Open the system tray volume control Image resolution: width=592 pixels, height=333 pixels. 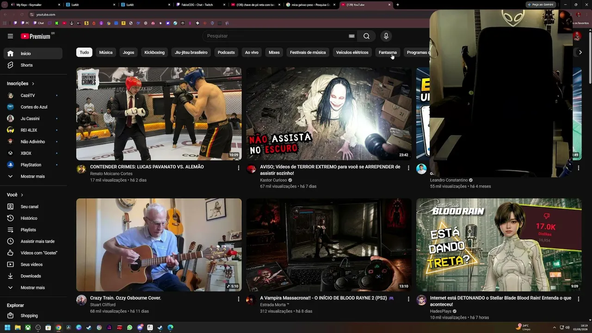point(568,327)
